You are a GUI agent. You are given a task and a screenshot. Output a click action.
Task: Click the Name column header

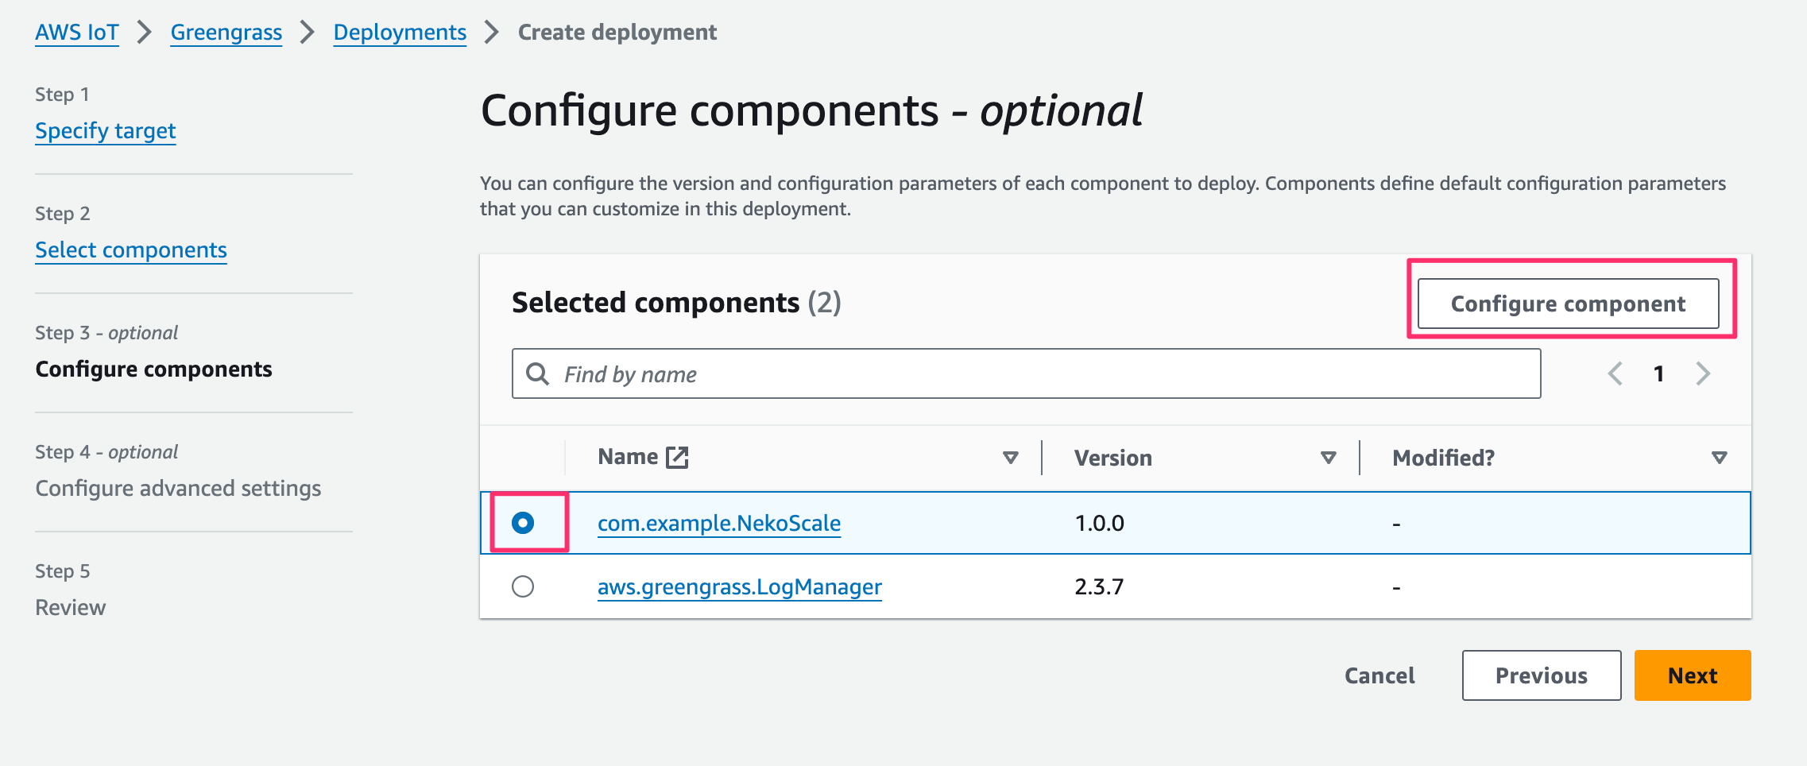pyautogui.click(x=628, y=457)
